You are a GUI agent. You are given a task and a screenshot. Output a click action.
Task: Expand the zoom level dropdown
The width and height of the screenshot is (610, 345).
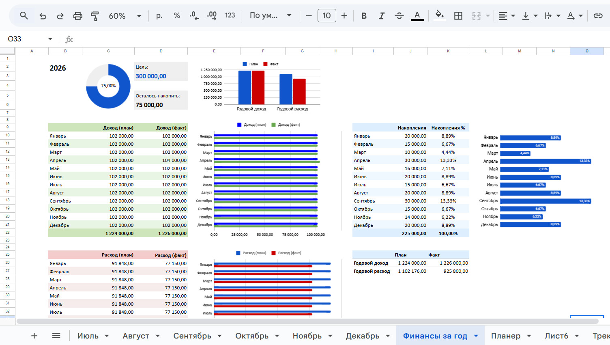tap(139, 16)
